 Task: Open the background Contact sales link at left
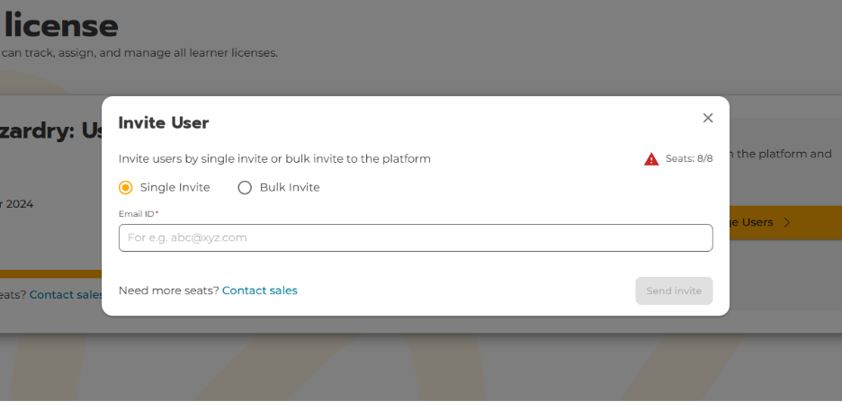point(65,294)
